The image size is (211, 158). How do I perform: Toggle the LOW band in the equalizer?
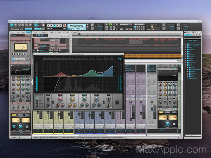click(60, 95)
